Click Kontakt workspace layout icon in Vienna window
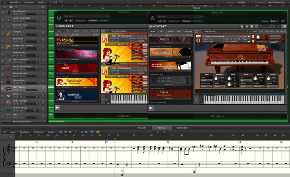Image resolution: width=290 pixels, height=177 pixels. (x=251, y=27)
